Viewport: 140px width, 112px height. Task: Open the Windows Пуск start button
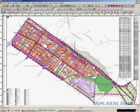point(3,111)
